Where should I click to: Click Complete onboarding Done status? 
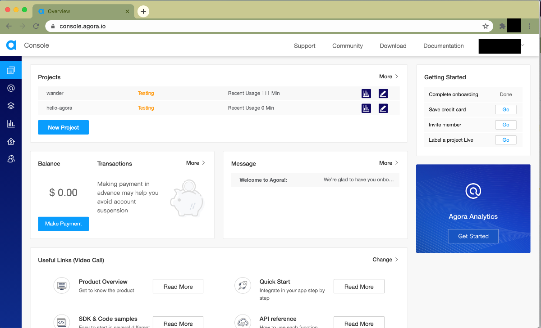tap(506, 94)
